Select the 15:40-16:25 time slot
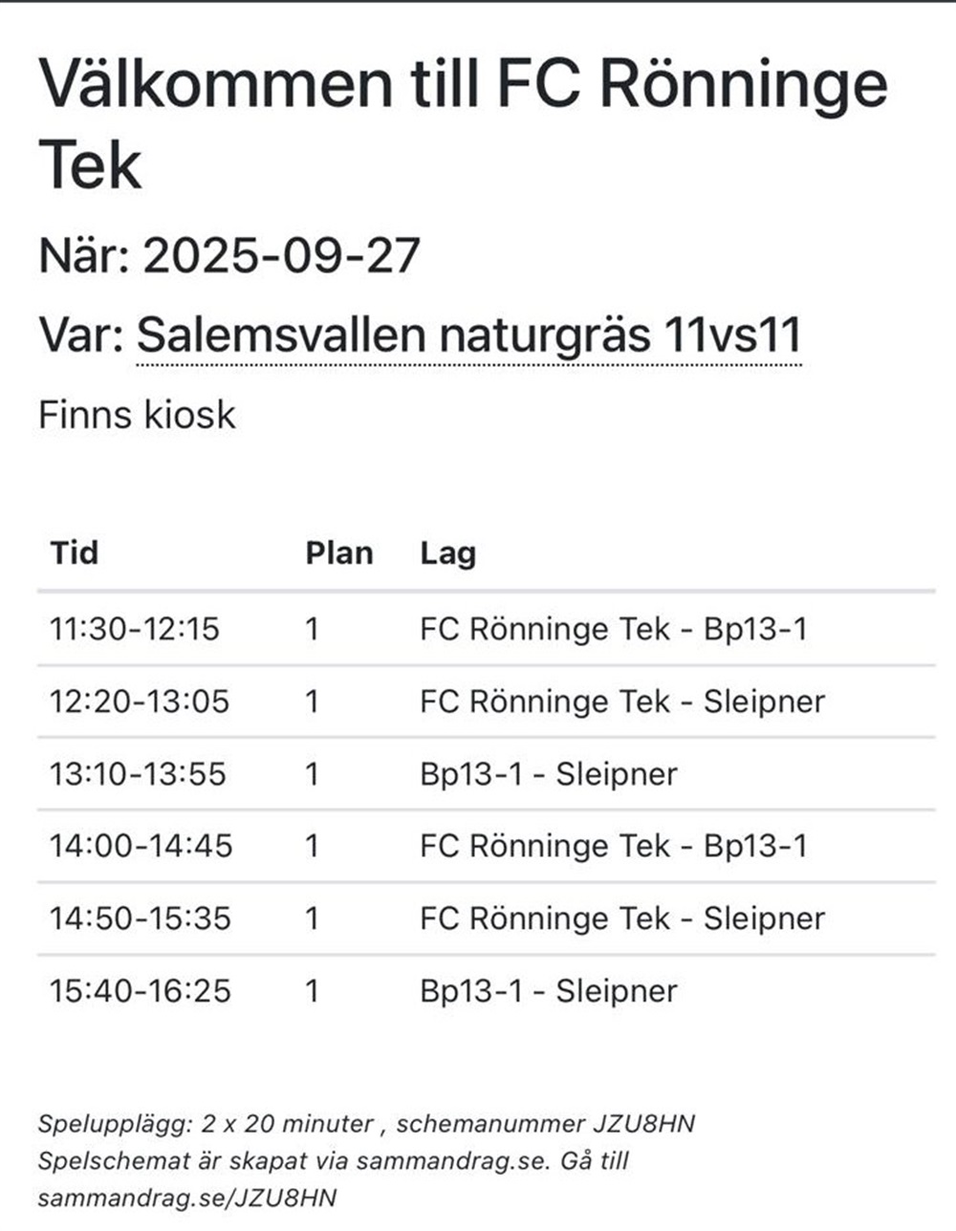956x1231 pixels. point(141,991)
